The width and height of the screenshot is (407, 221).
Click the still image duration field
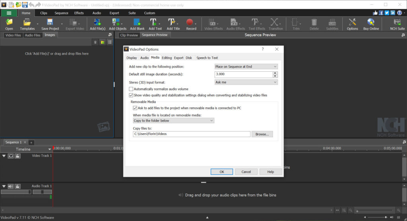click(244, 74)
